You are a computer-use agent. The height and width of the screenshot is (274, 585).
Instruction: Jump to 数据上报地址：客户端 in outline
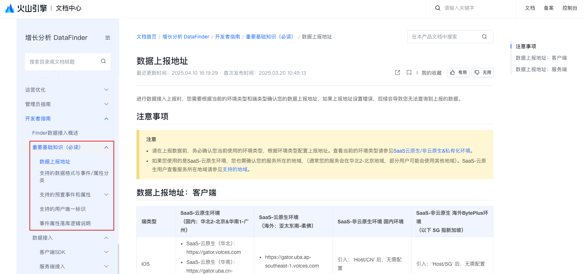[541, 58]
